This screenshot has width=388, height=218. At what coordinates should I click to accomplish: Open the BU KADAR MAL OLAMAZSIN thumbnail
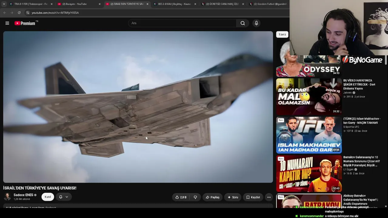pos(309,97)
